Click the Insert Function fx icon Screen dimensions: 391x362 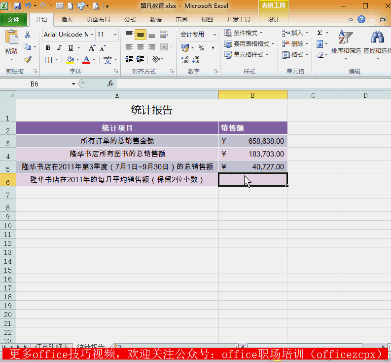pos(110,84)
